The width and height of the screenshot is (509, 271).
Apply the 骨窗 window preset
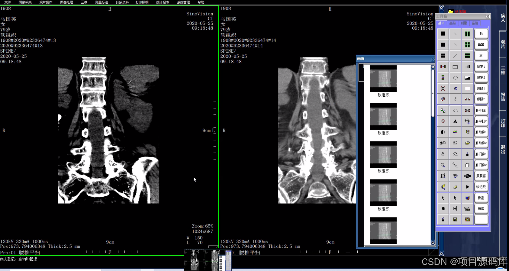pyautogui.click(x=481, y=198)
